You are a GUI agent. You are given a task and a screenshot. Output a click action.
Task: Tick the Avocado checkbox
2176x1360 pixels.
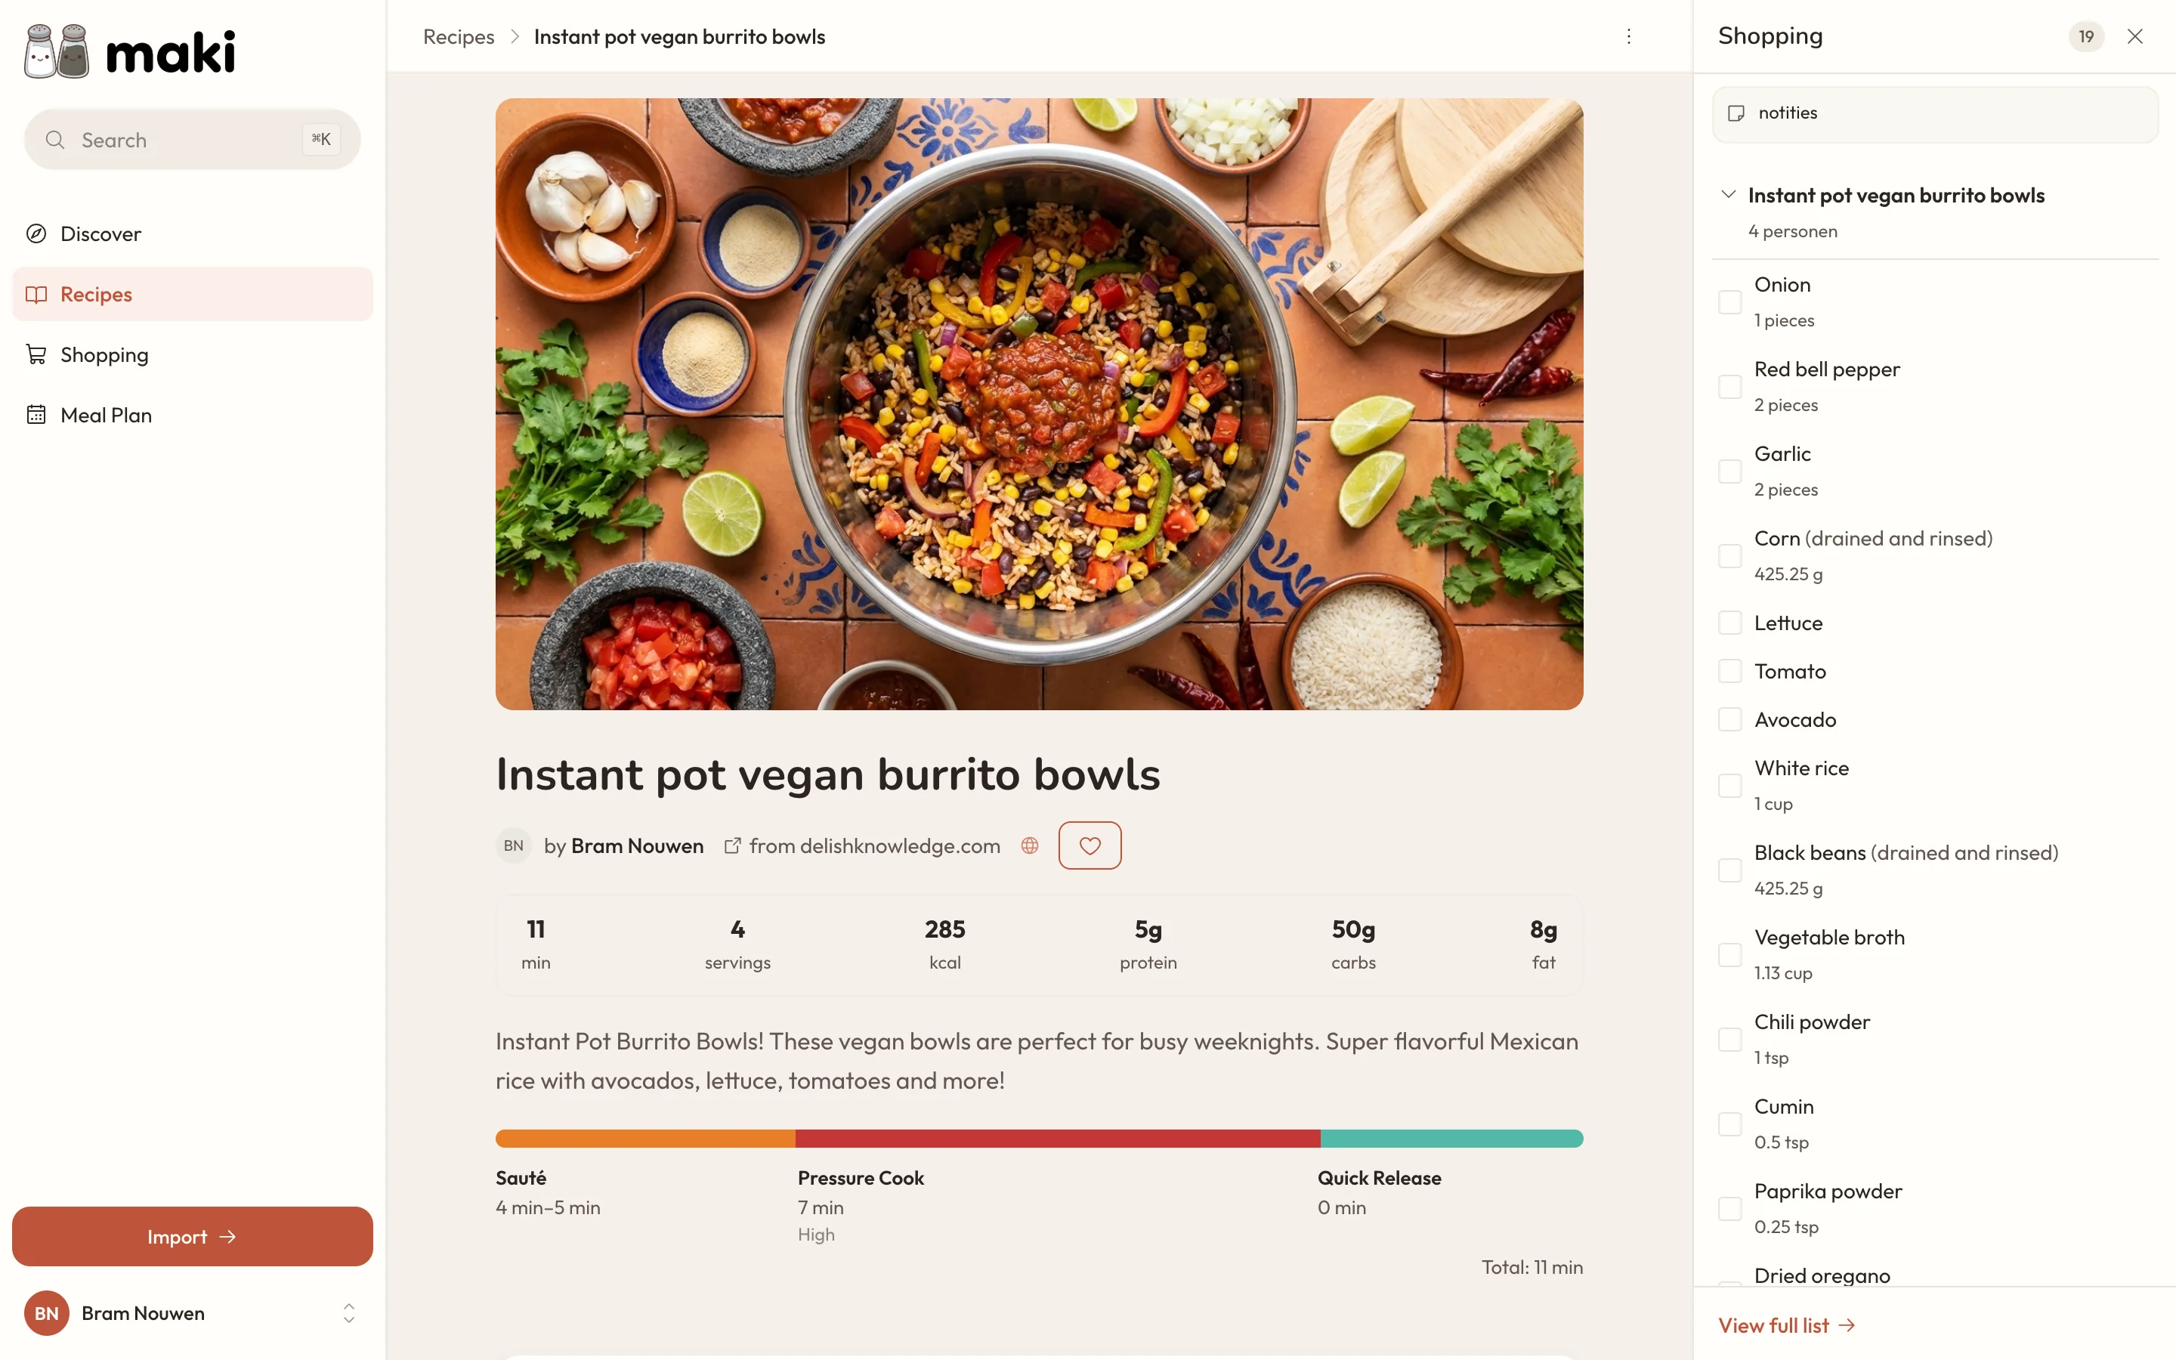click(1729, 719)
